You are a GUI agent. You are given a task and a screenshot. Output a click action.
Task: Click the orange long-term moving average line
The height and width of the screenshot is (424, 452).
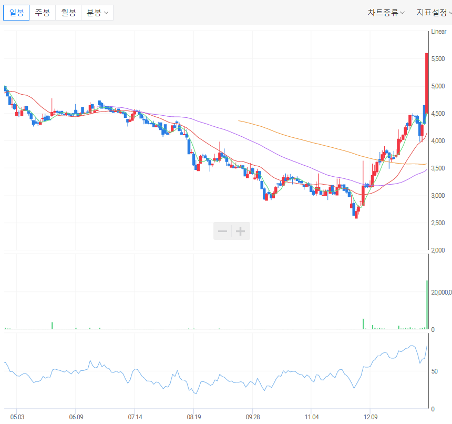(332, 147)
